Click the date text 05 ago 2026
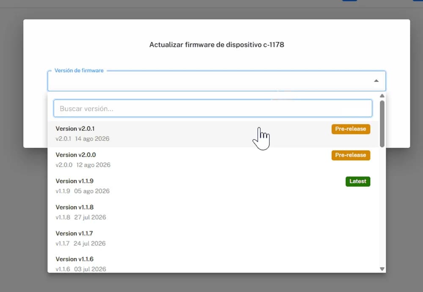 tap(92, 191)
